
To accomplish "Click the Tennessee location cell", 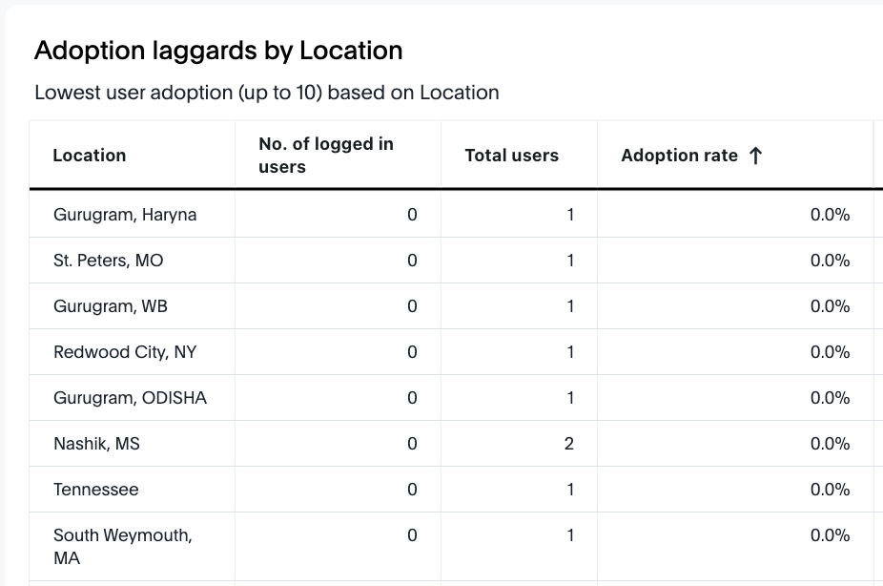I will [x=96, y=490].
